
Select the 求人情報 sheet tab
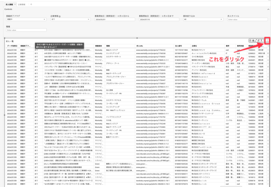[9, 5]
